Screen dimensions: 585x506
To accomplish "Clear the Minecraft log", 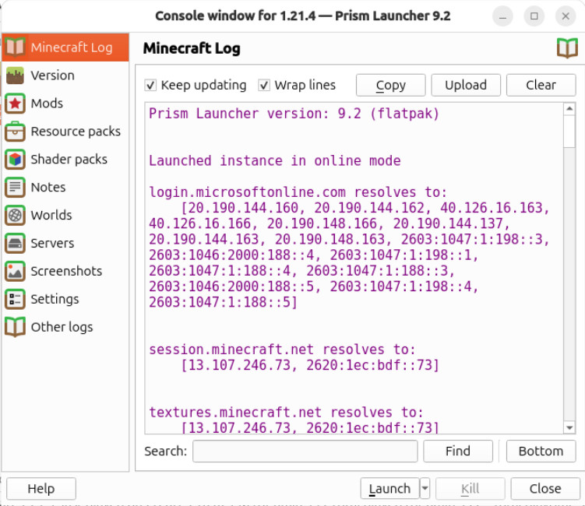I will [541, 85].
